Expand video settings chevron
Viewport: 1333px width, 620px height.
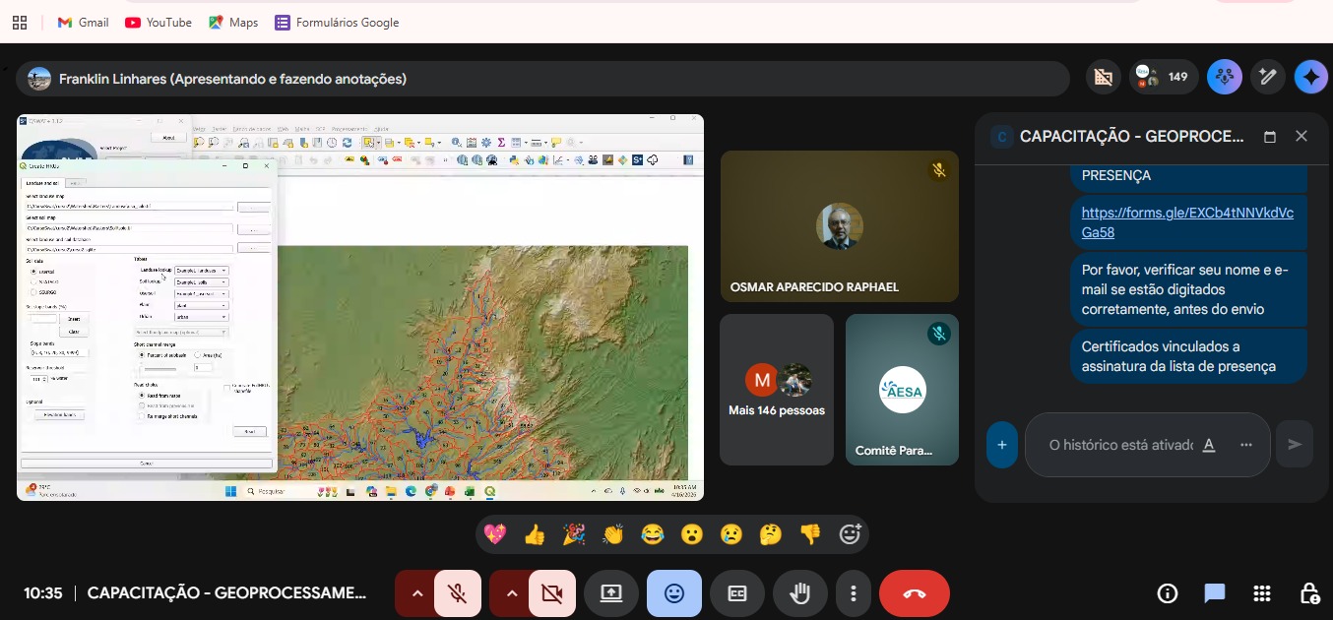coord(511,593)
